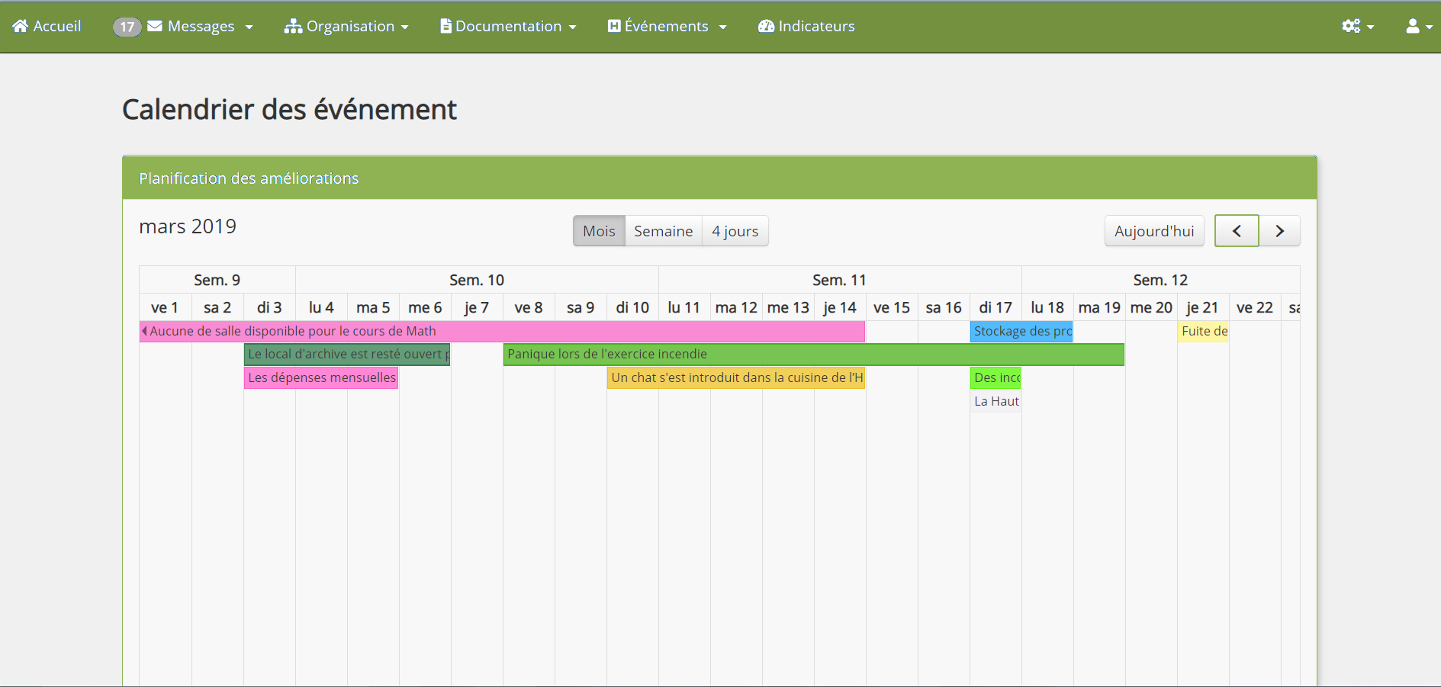Viewport: 1441px width, 687px height.
Task: Click the 'je 7' day header
Action: coord(477,307)
